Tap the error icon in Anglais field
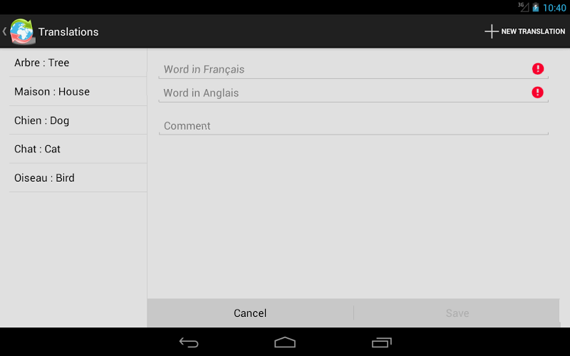 537,93
